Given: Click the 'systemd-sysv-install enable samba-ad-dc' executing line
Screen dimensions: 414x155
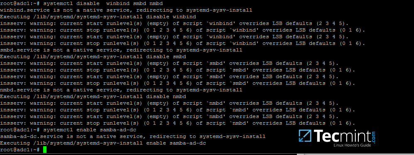Looking at the screenshot, I should 103,143.
